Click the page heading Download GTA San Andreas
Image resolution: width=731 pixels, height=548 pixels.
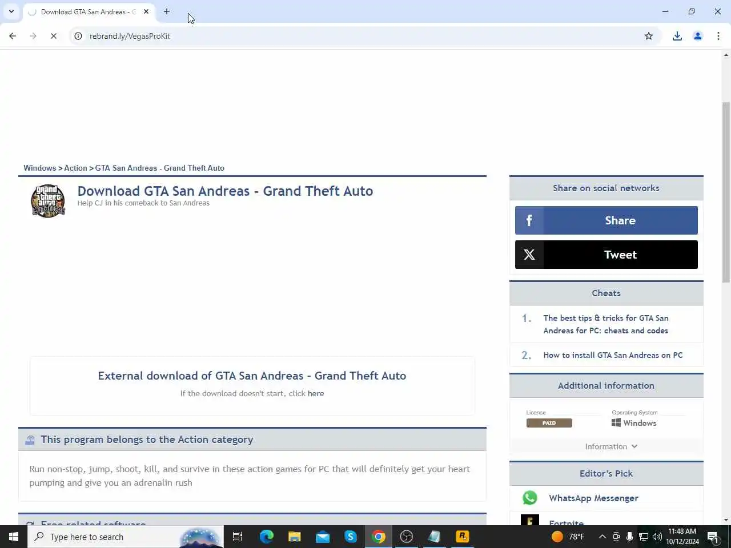pyautogui.click(x=225, y=191)
